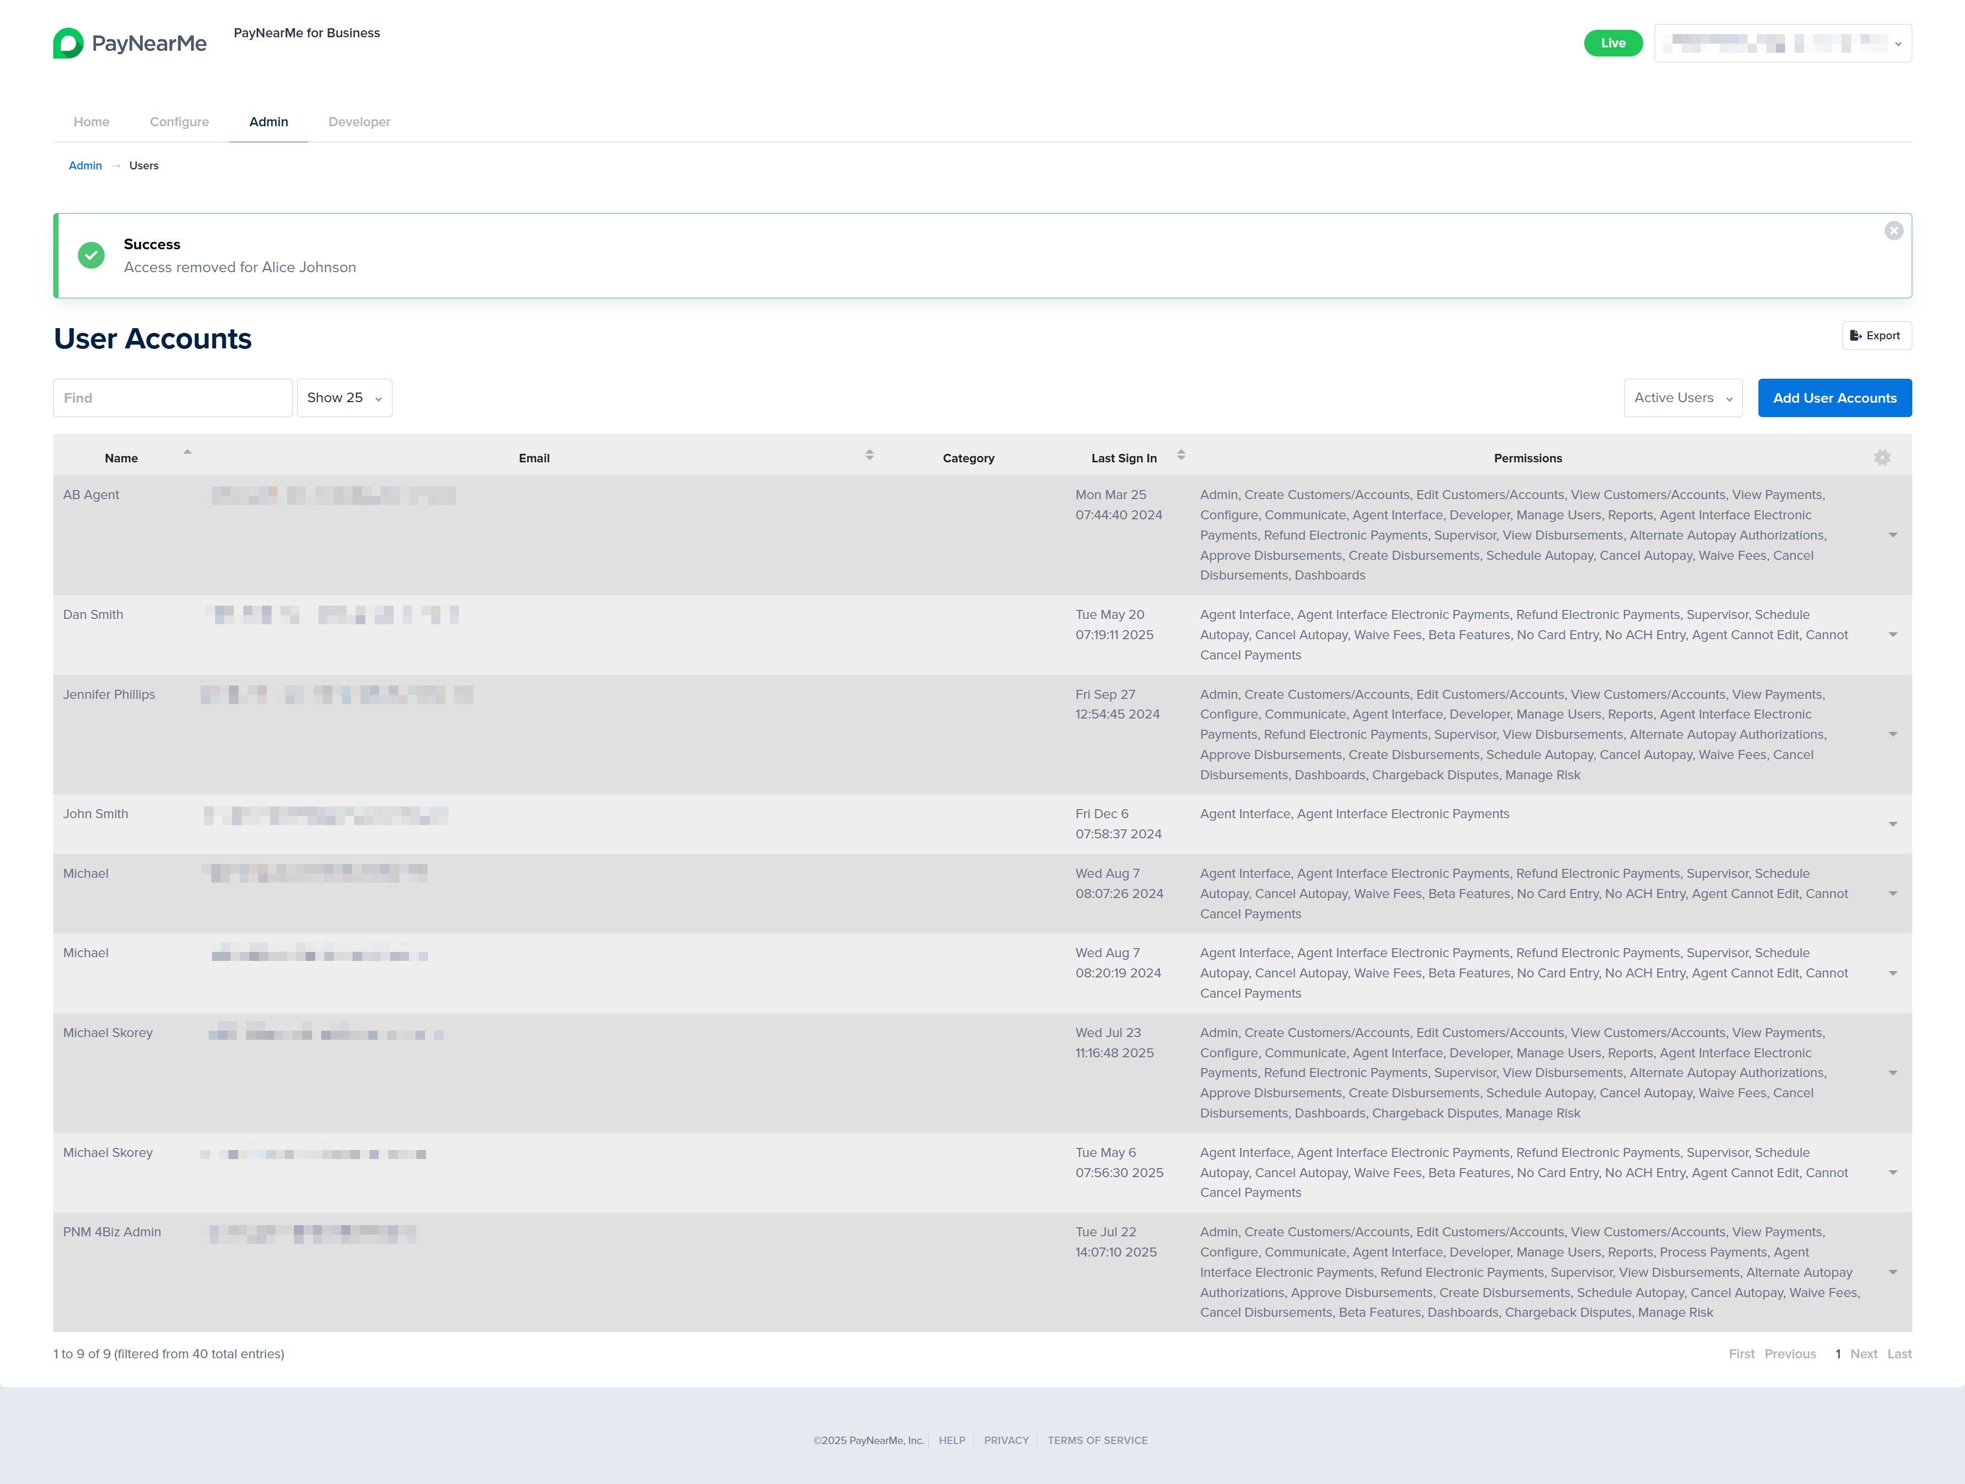1965x1484 pixels.
Task: Select the John Smith name cell
Action: coord(95,813)
